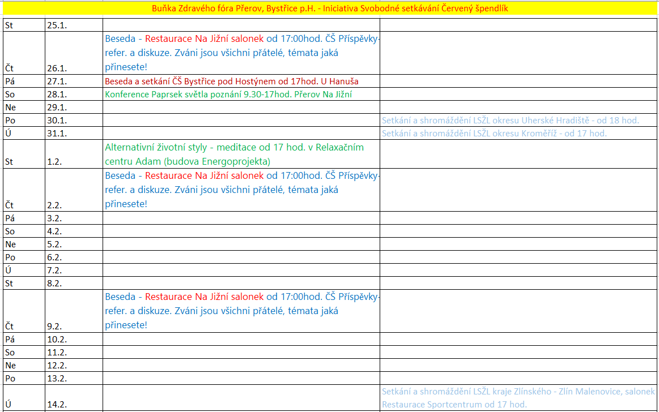
Task: Select the day cell 'So' next to 28.1.
Action: point(24,95)
